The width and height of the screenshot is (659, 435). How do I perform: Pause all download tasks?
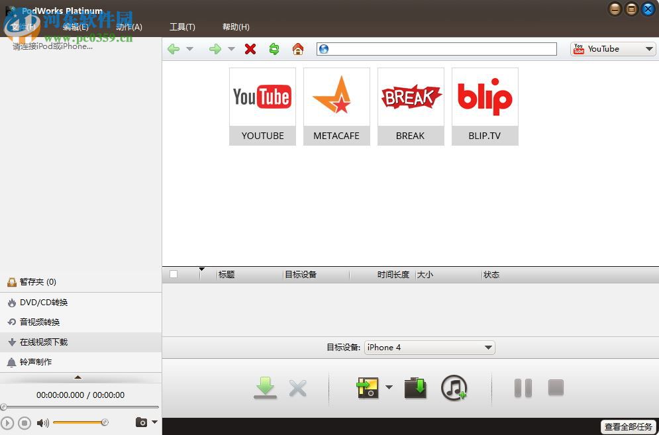point(523,388)
